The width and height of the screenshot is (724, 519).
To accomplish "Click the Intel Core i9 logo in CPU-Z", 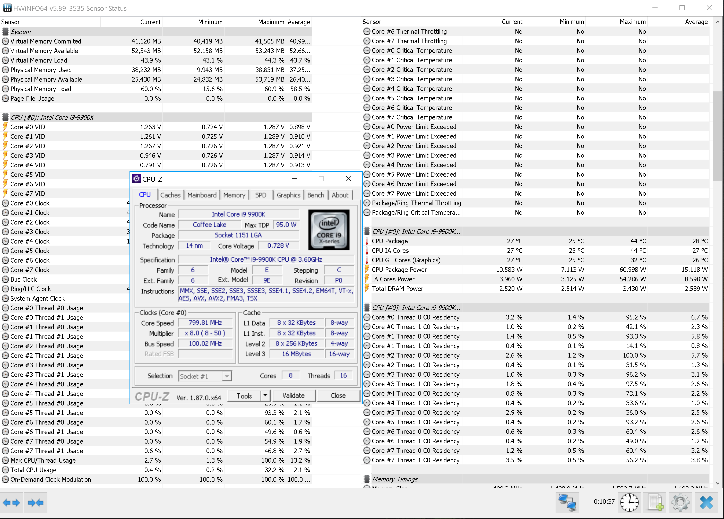I will [329, 230].
